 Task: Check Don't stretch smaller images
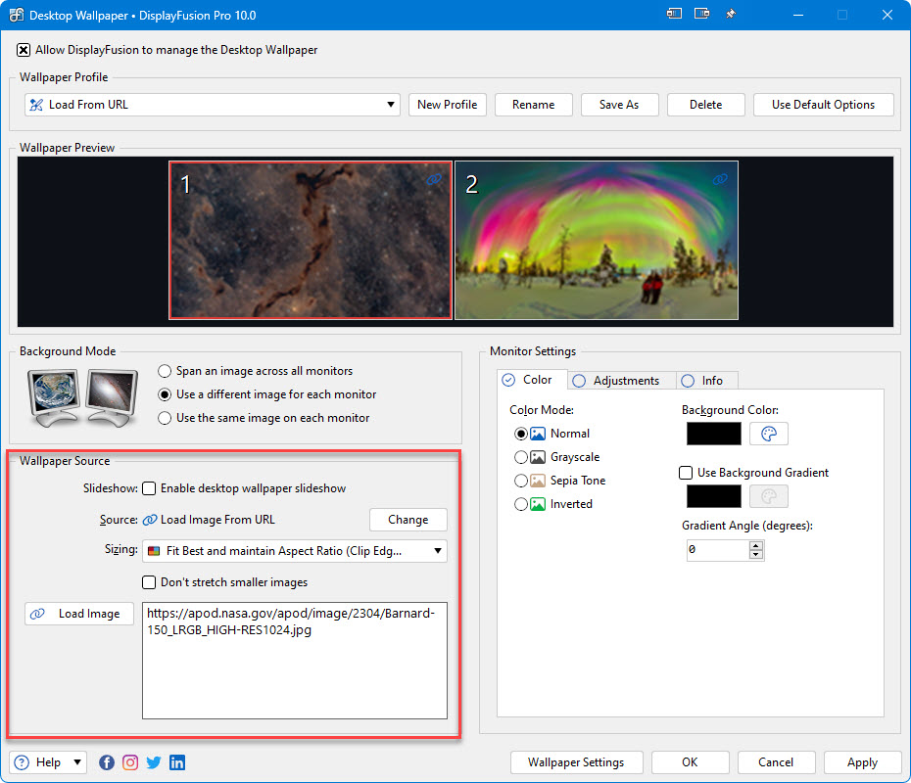(x=149, y=582)
